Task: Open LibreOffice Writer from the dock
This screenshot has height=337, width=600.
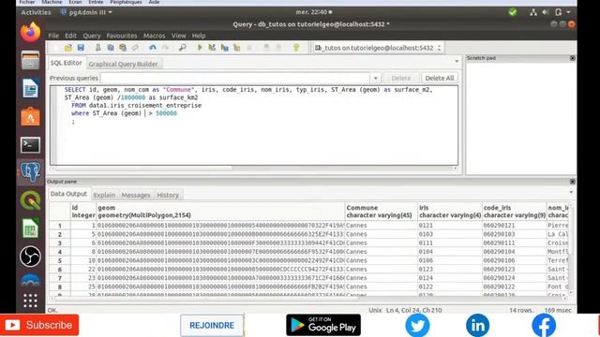Action: [30, 88]
